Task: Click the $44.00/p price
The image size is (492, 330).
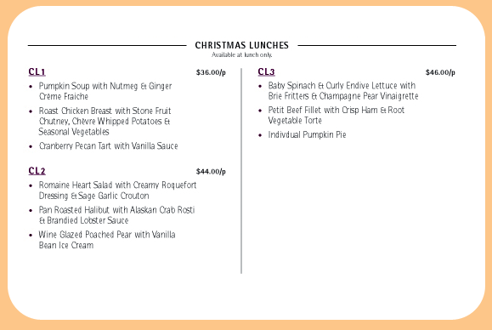Action: point(211,172)
